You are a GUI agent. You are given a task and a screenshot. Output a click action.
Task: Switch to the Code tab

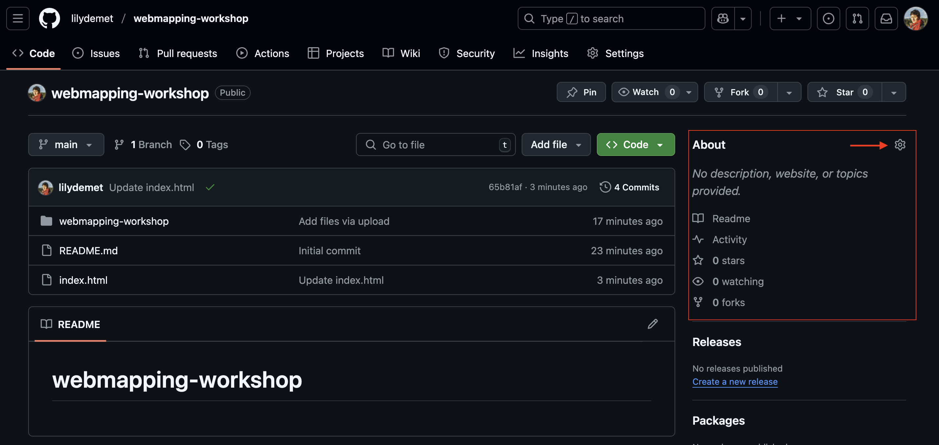(33, 53)
